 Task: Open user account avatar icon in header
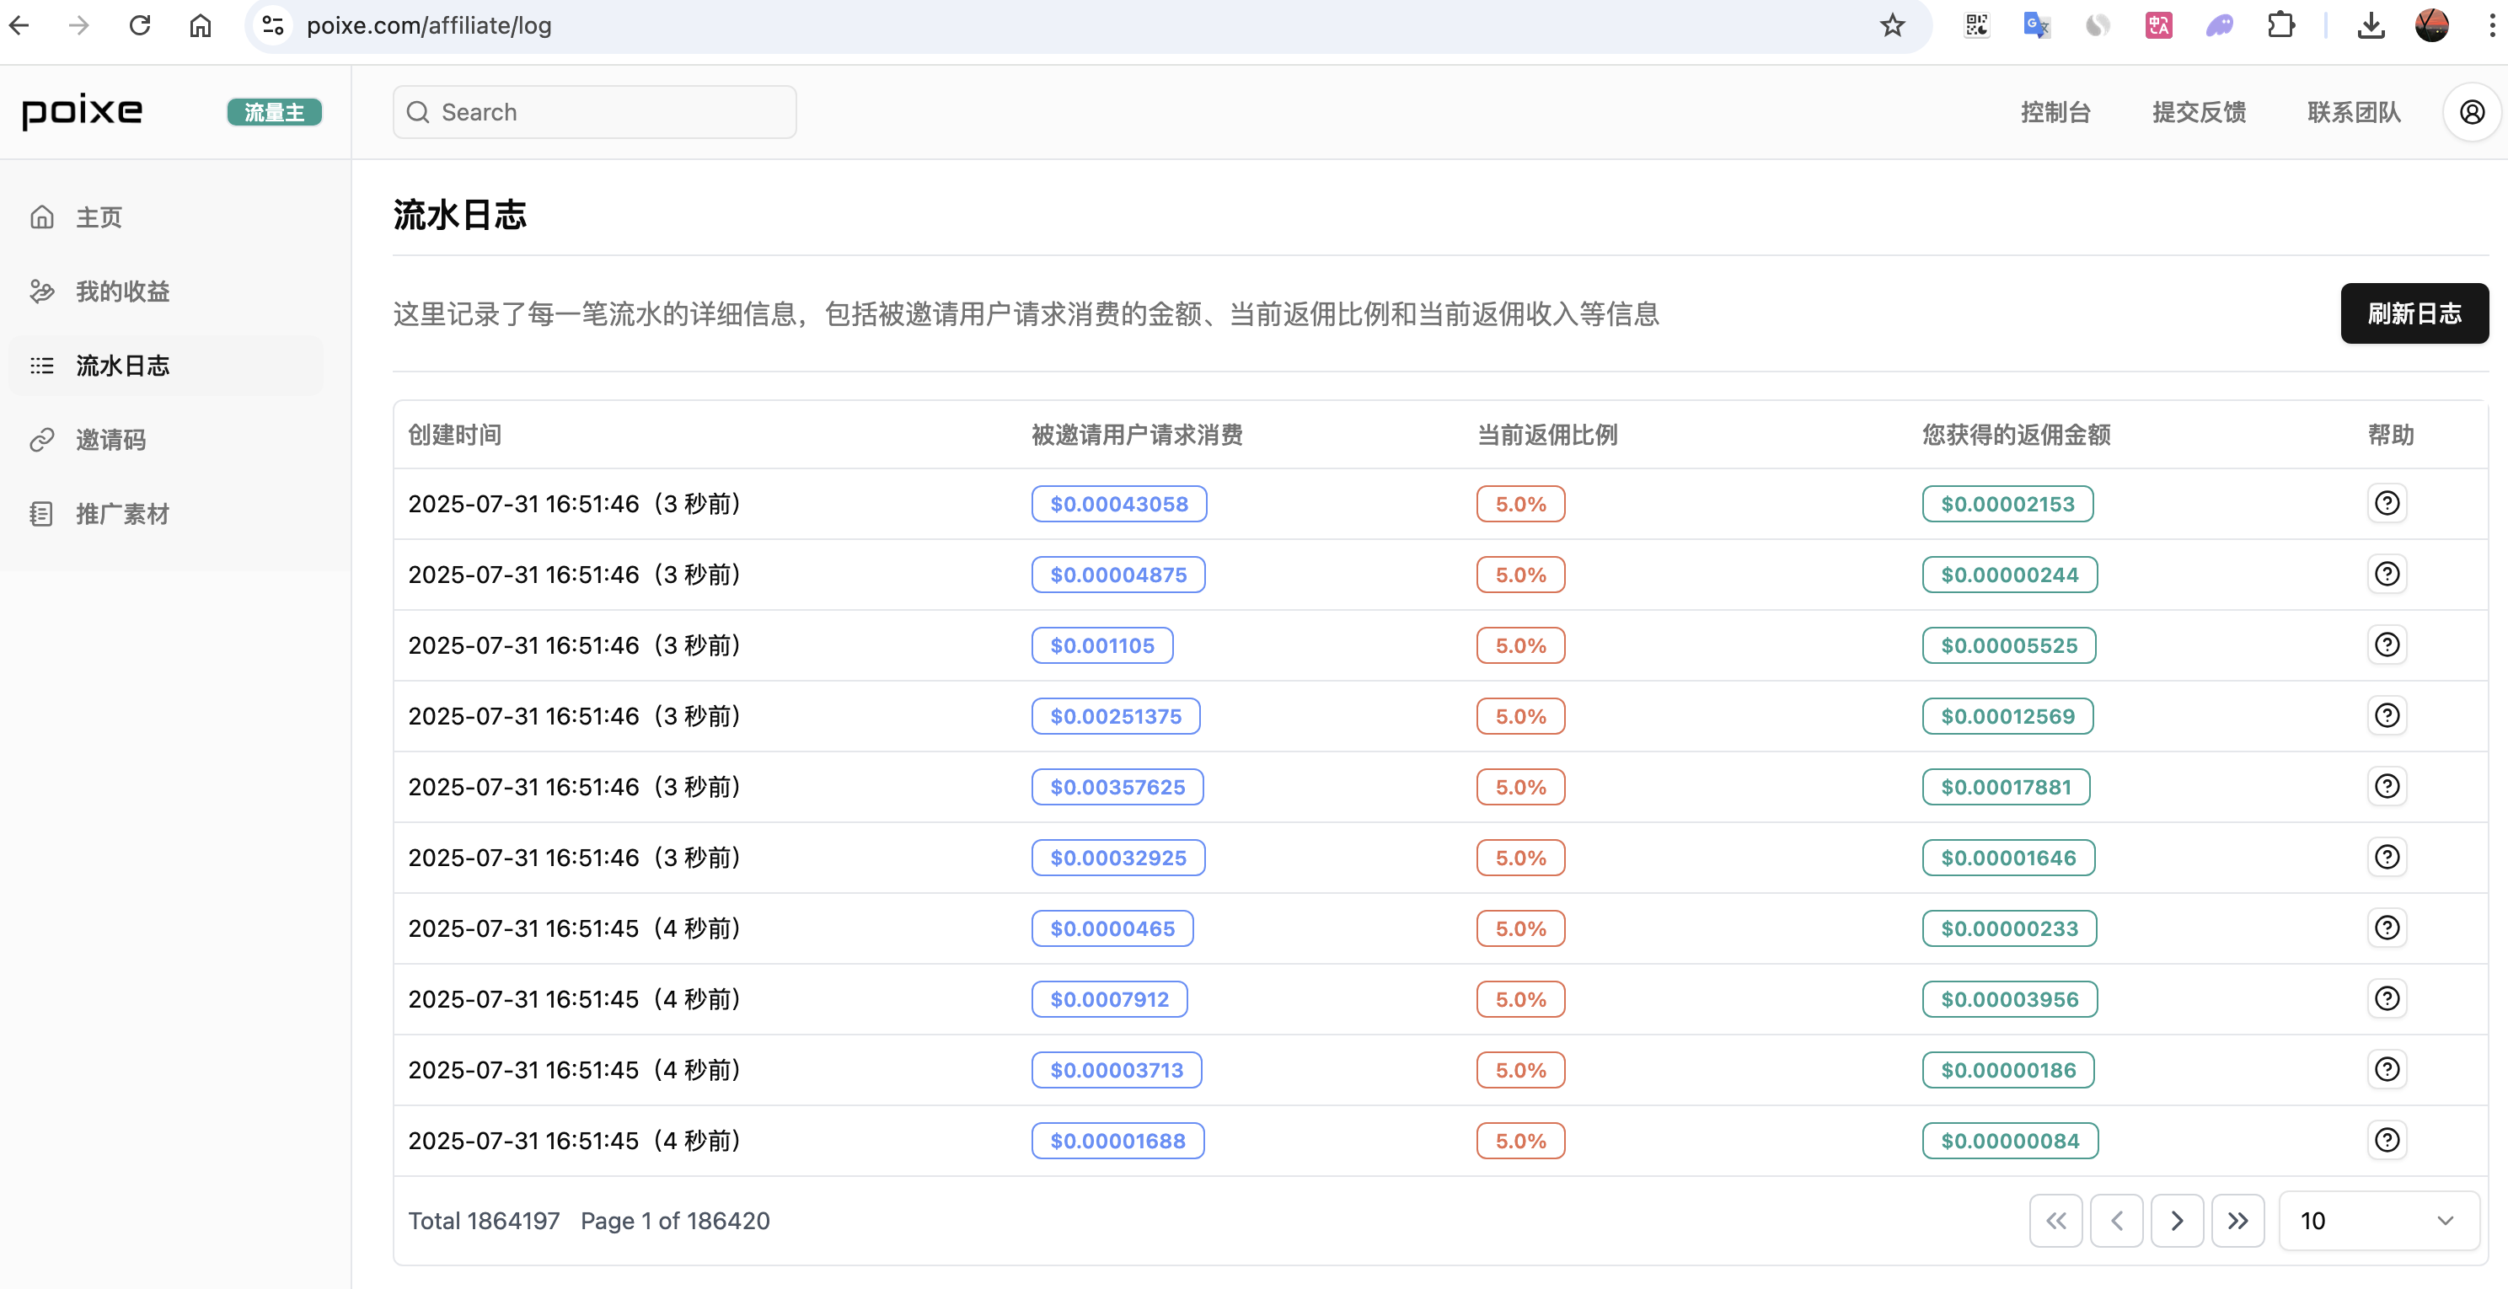point(2471,112)
